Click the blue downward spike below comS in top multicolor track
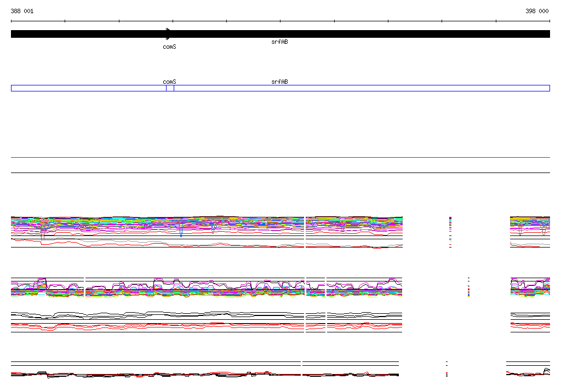Image resolution: width=561 pixels, height=391 pixels. 181,233
